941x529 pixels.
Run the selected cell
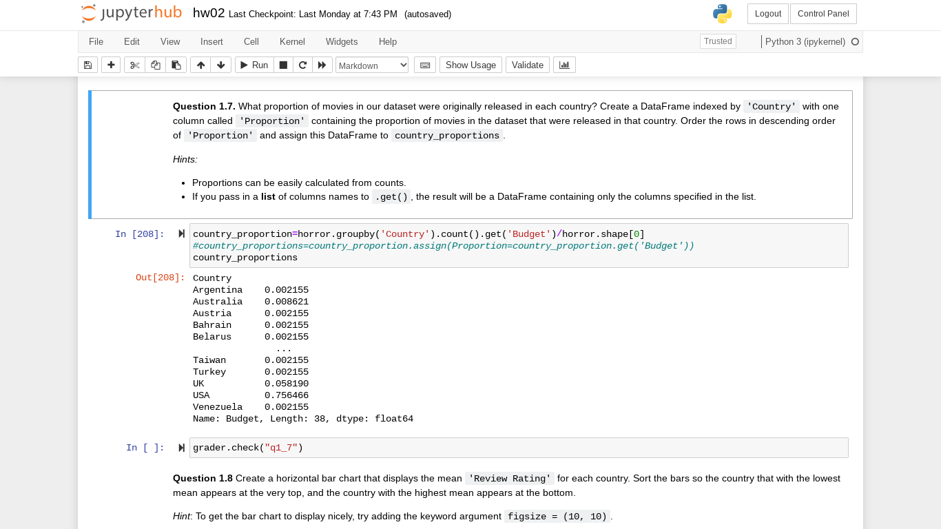[254, 65]
